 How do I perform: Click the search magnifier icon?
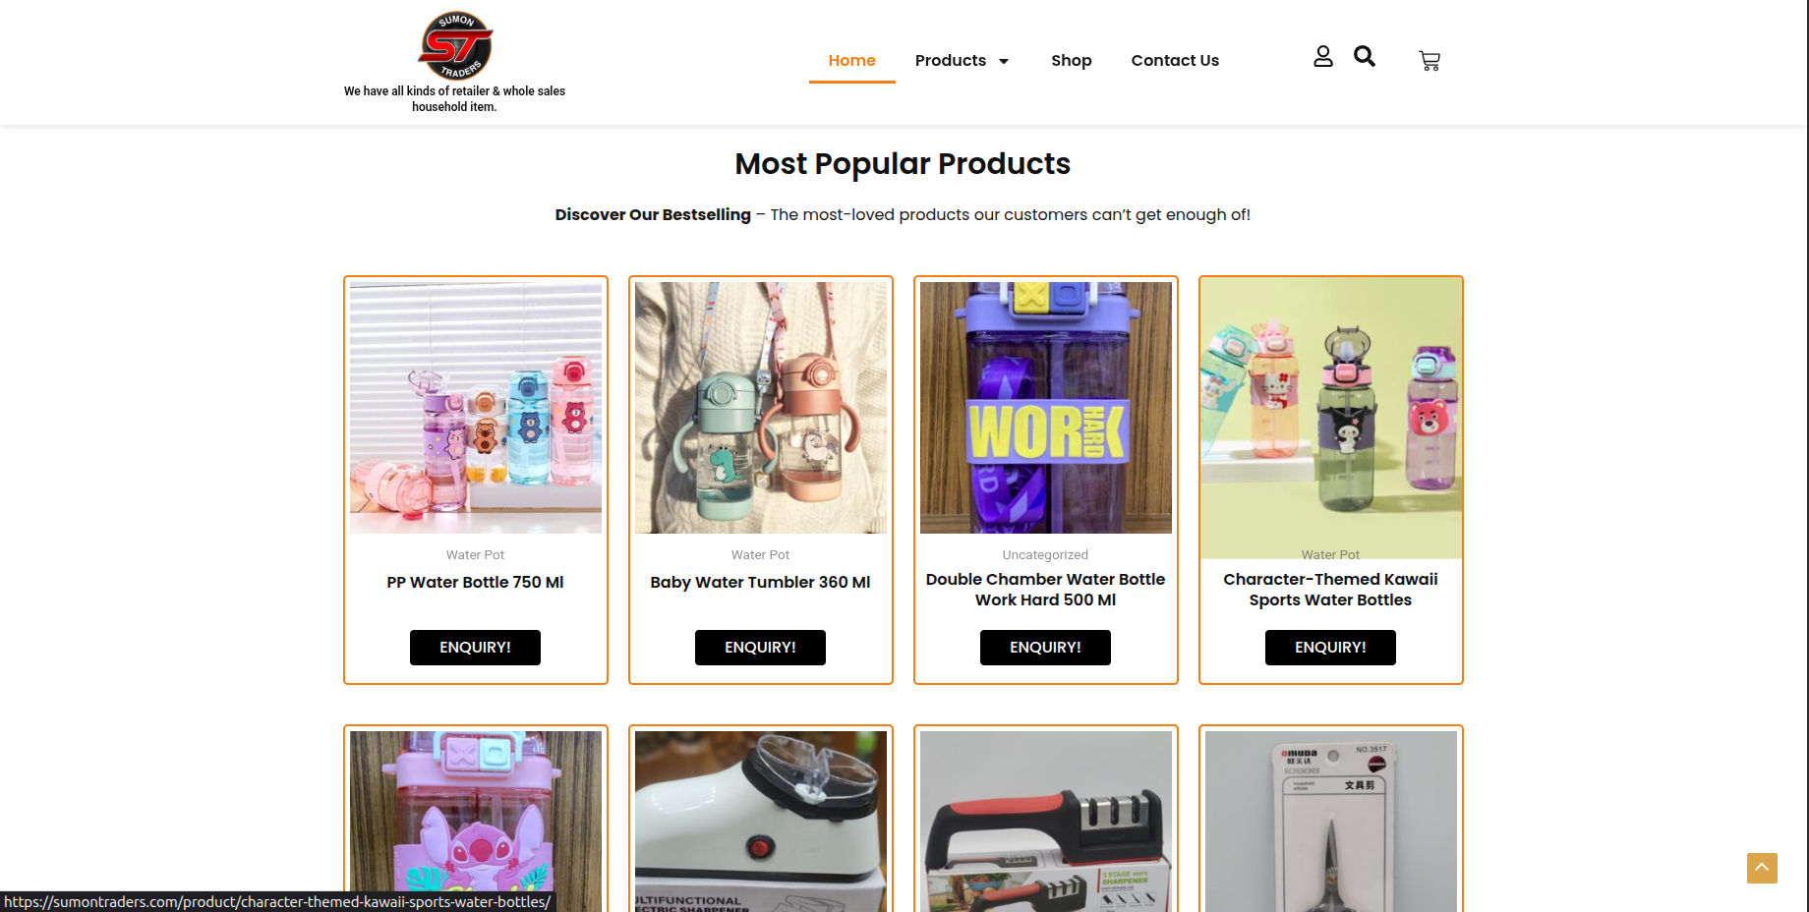(x=1365, y=56)
